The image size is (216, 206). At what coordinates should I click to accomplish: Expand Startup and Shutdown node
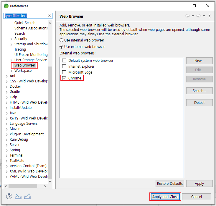click(11, 44)
